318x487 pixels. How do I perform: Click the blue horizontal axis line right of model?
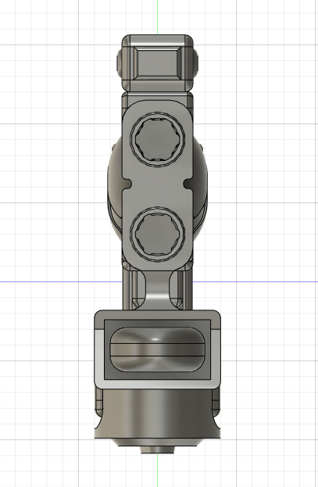pos(255,281)
